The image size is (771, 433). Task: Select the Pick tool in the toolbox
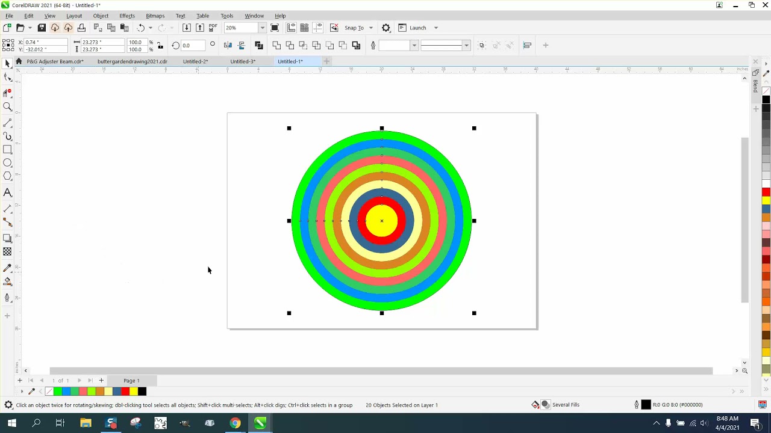pos(7,64)
